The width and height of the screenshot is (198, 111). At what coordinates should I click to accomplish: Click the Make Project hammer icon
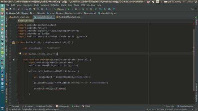click(54, 9)
